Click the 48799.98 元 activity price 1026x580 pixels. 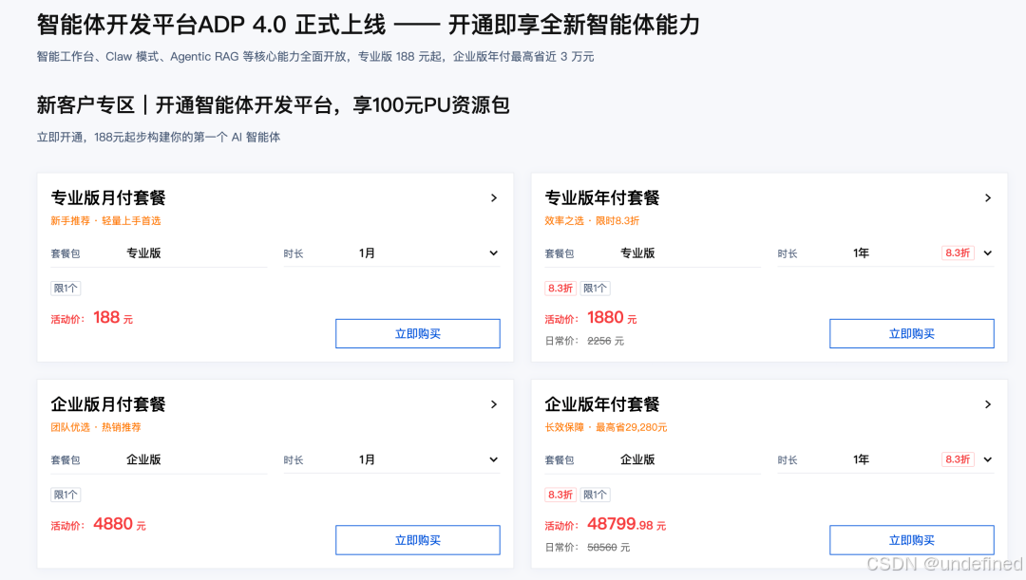click(626, 524)
